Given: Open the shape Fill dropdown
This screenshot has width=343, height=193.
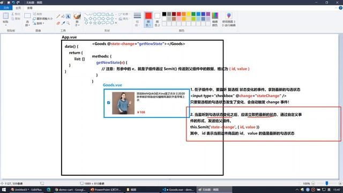Looking at the screenshot, I should pyautogui.click(x=124, y=19).
